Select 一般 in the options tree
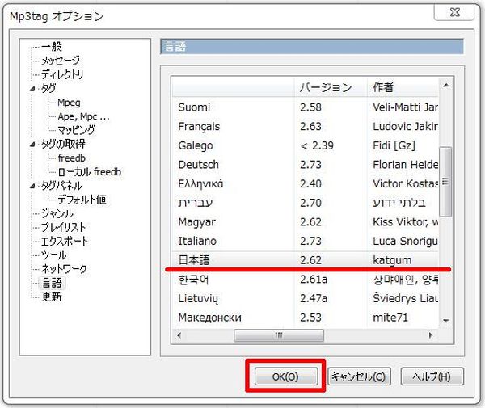Viewport: 485px width, 408px height. pos(52,47)
